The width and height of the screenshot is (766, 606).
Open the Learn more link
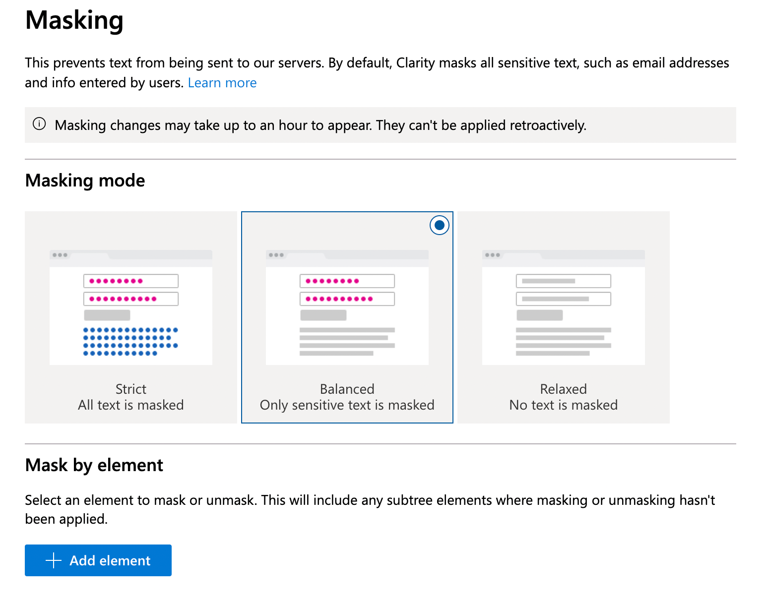click(x=222, y=82)
